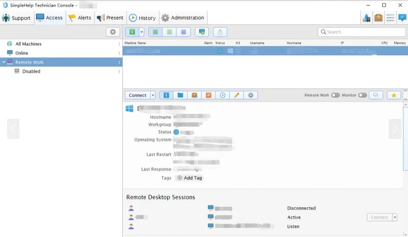Open the machine settings gear icon

click(251, 95)
